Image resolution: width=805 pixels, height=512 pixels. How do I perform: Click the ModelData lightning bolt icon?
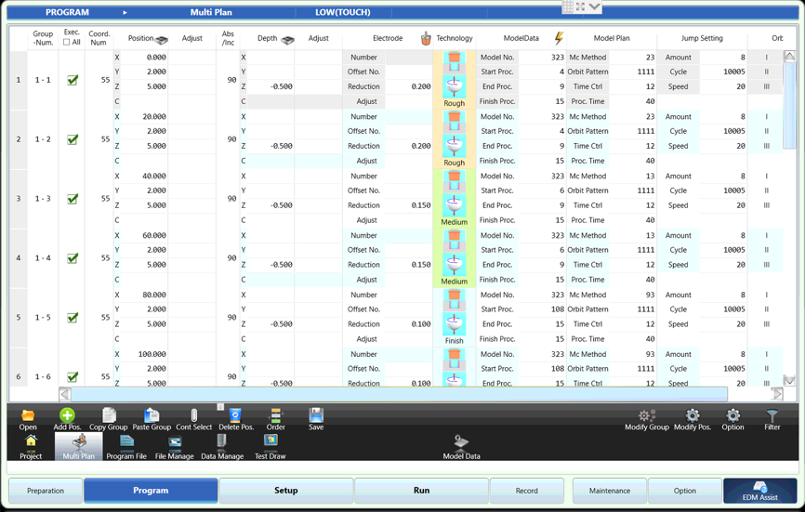(x=559, y=38)
